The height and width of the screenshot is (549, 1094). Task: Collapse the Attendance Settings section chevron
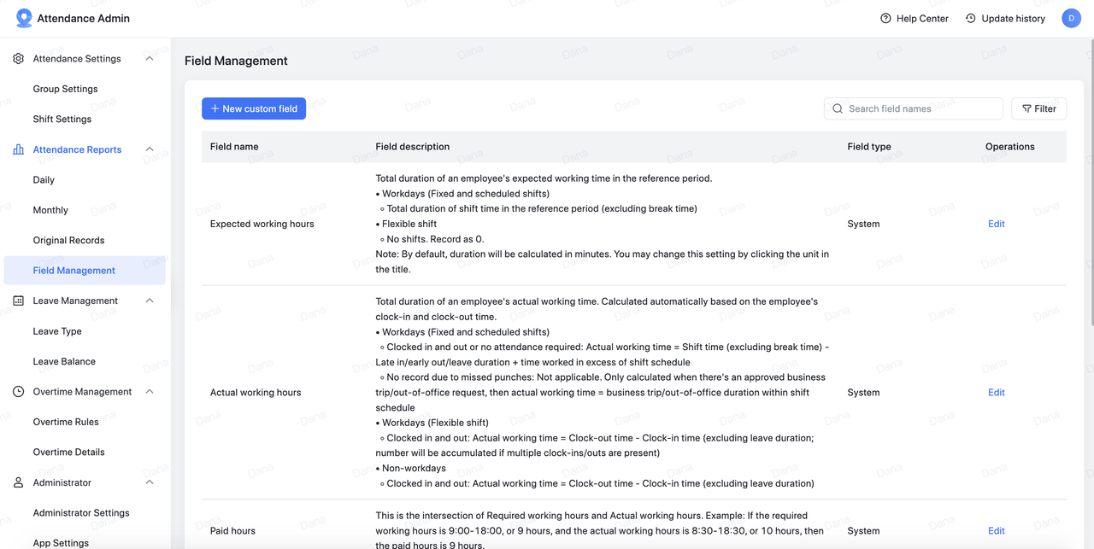point(150,59)
